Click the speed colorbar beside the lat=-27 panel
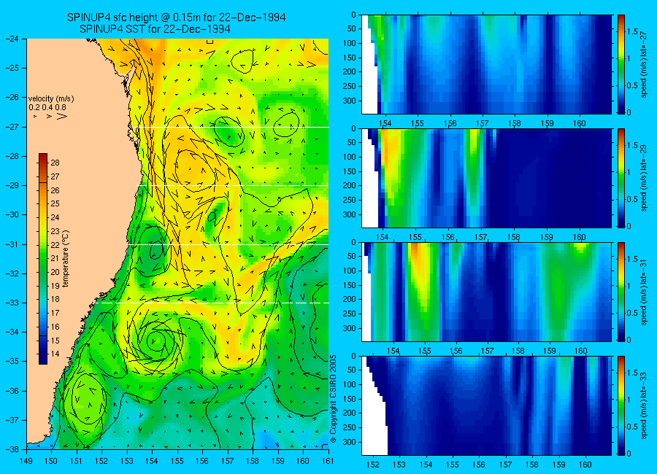The image size is (657, 474). pyautogui.click(x=621, y=64)
